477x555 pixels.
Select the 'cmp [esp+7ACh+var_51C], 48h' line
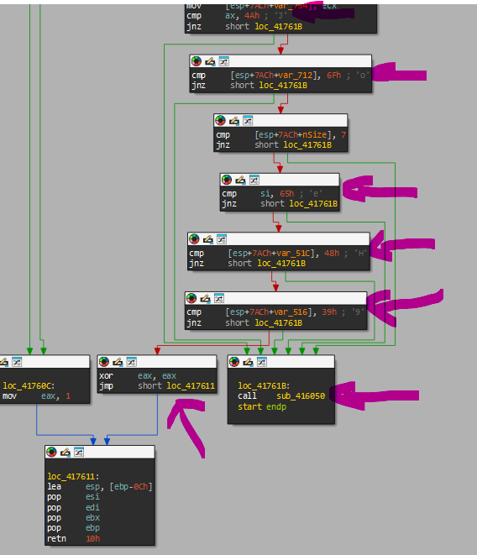click(x=278, y=253)
